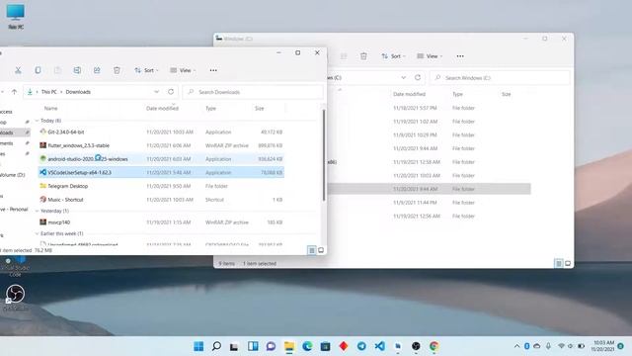Open the Widgets panel from taskbar
The image size is (632, 356).
pos(253,346)
